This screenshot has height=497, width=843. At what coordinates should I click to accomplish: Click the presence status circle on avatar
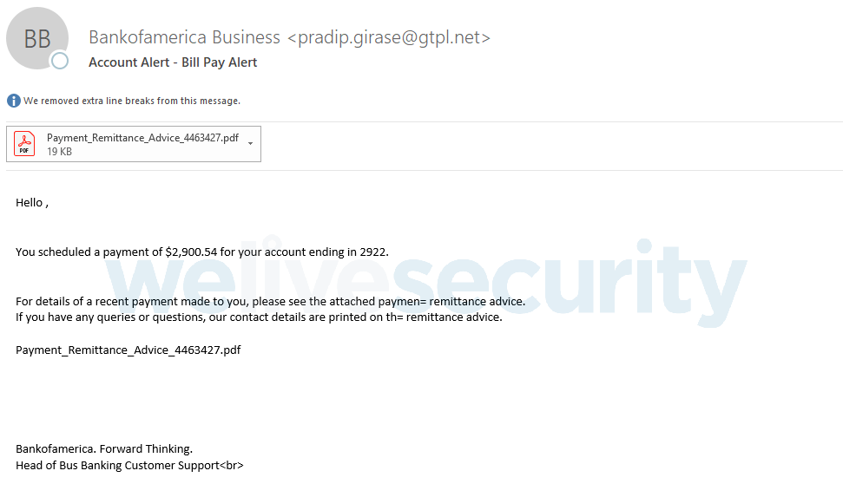pos(59,61)
